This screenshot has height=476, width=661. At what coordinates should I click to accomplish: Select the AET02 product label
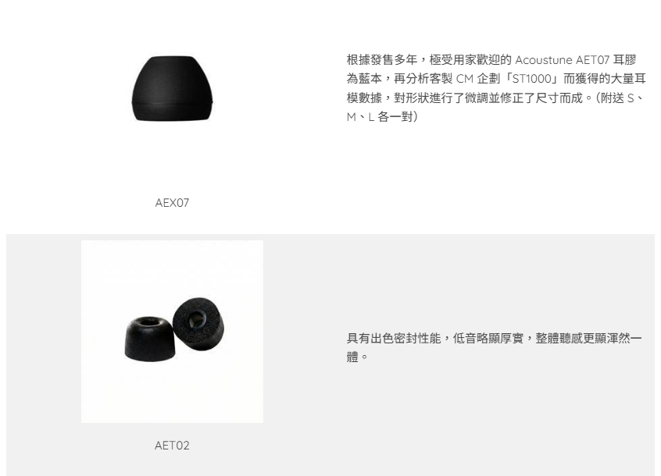pyautogui.click(x=172, y=446)
